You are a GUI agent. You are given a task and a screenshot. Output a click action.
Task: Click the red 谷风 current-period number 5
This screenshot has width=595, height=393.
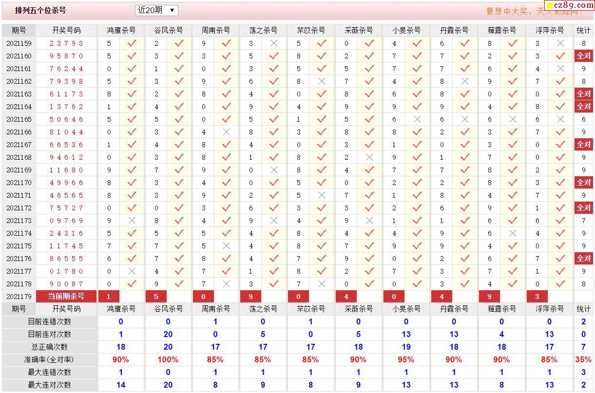coord(156,296)
